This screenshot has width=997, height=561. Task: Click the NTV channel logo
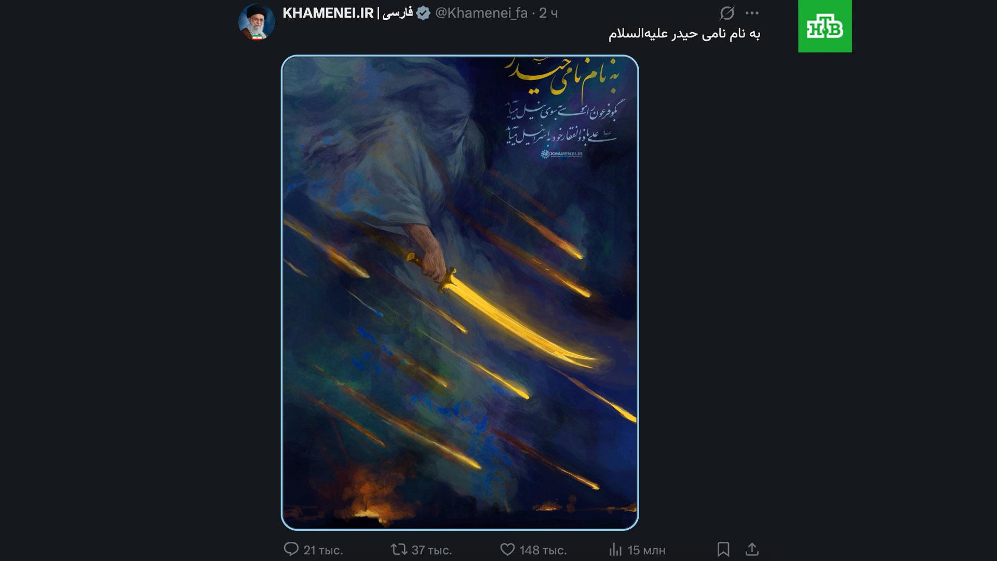[825, 26]
